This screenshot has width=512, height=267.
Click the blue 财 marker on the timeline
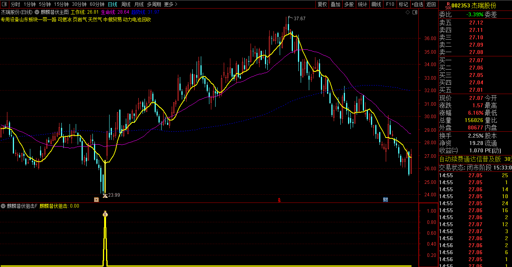click(385, 200)
